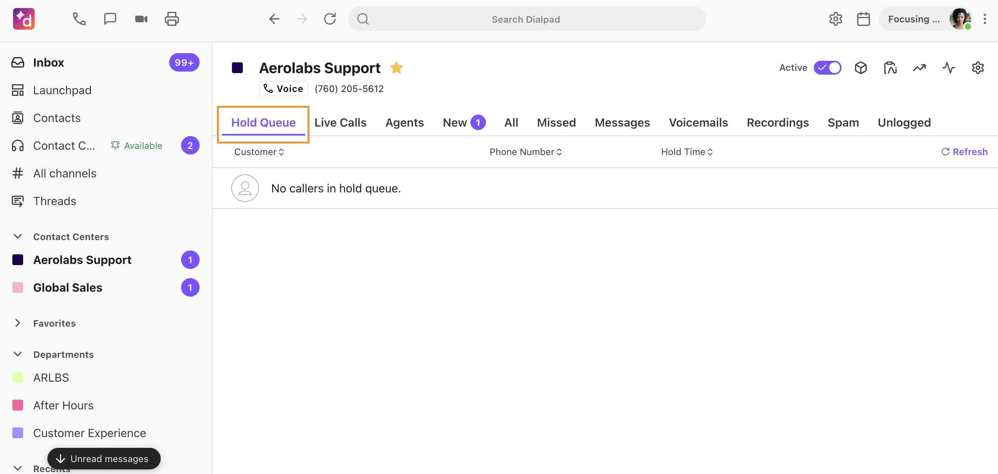Click the Contact Center badge showing 2
The width and height of the screenshot is (998, 474).
tap(190, 145)
